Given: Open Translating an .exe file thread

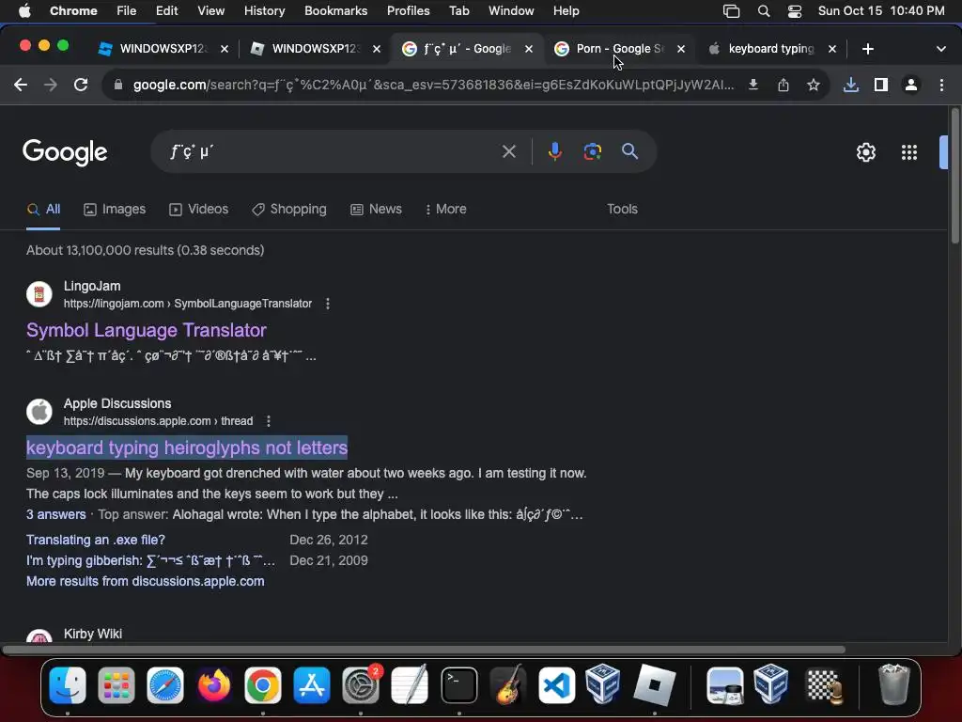Looking at the screenshot, I should coord(96,540).
